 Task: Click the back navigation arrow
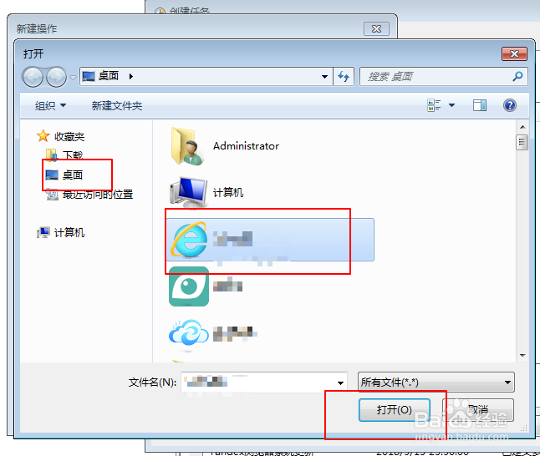pos(33,77)
